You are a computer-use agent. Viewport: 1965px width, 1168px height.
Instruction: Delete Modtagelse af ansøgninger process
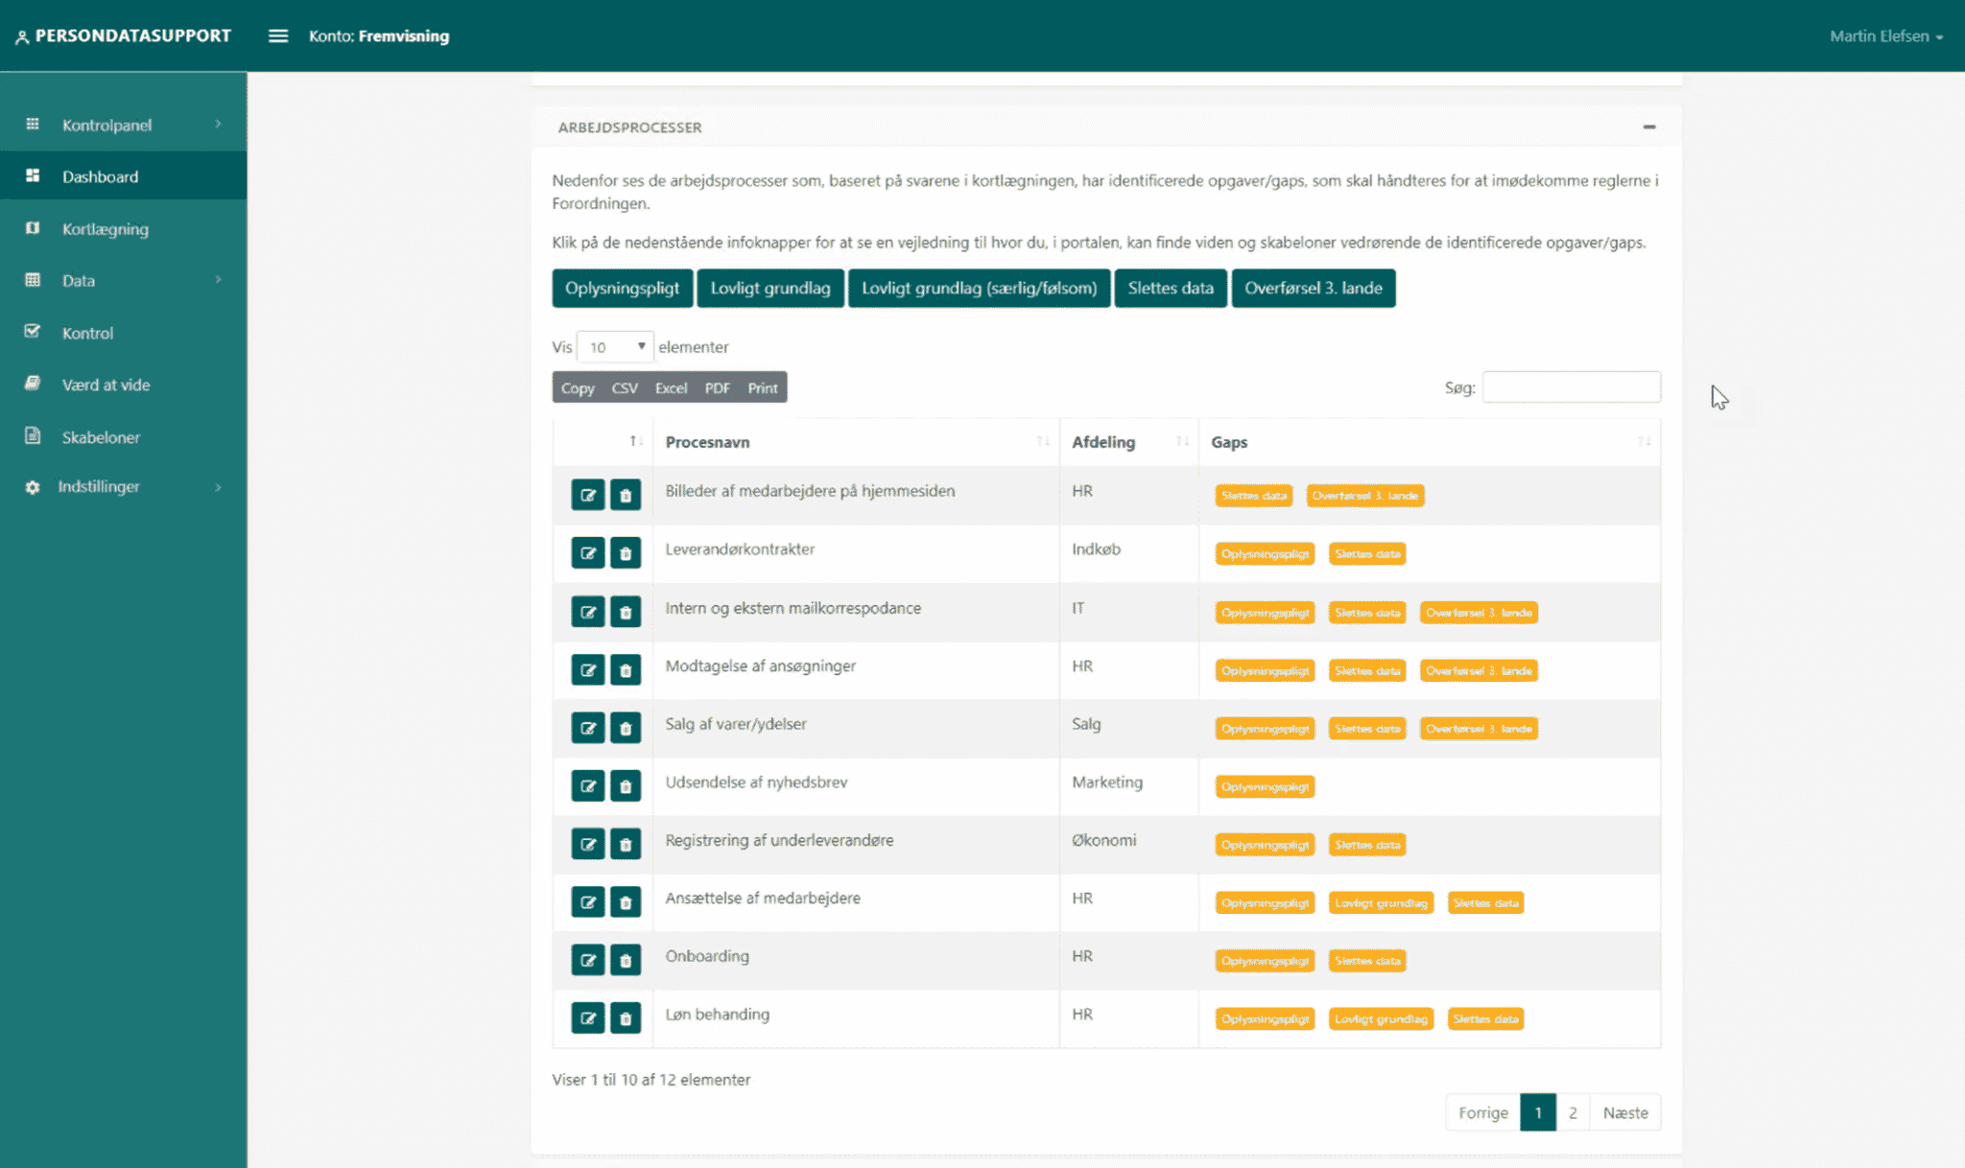(x=626, y=670)
